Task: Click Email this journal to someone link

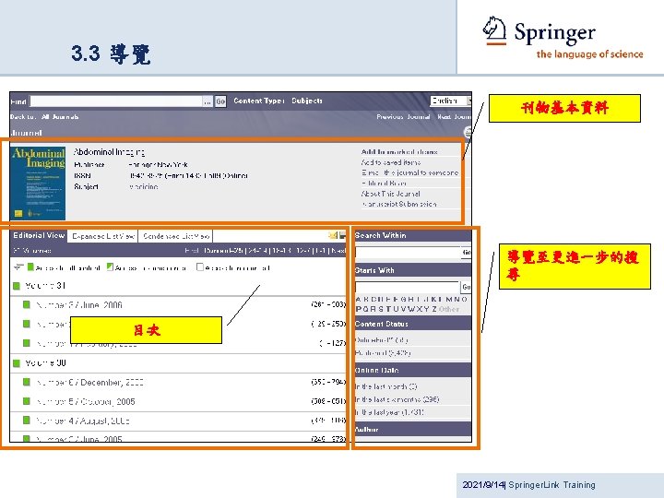Action: pyautogui.click(x=409, y=172)
